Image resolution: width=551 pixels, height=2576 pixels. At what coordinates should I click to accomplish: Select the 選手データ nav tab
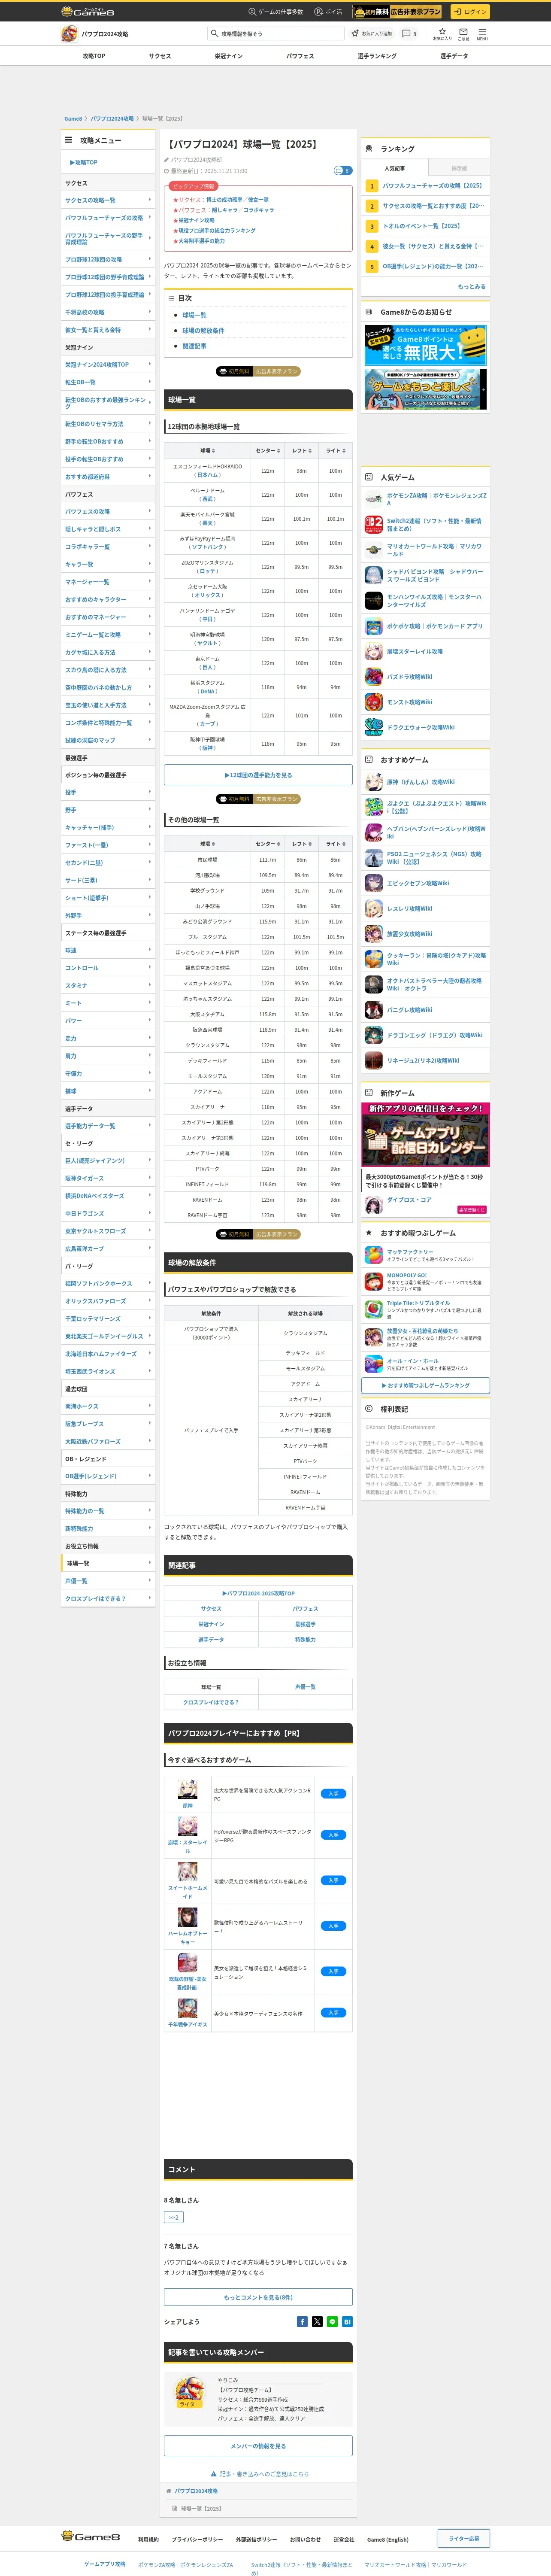coord(454,56)
